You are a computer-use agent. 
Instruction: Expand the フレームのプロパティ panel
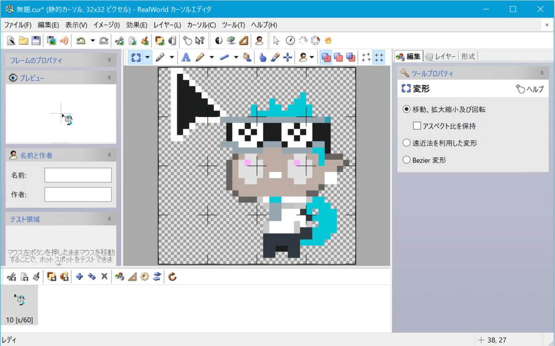click(x=109, y=60)
